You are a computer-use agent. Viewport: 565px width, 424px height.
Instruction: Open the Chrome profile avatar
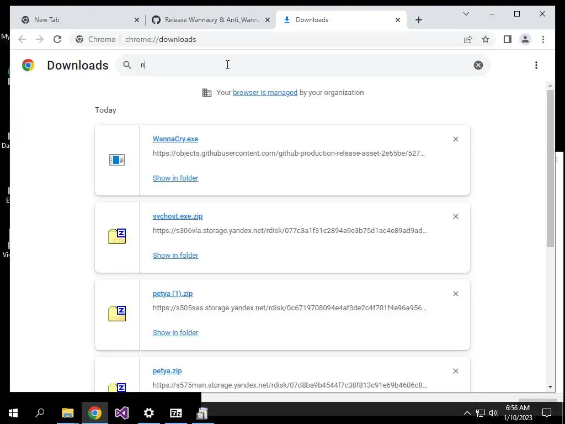point(525,39)
